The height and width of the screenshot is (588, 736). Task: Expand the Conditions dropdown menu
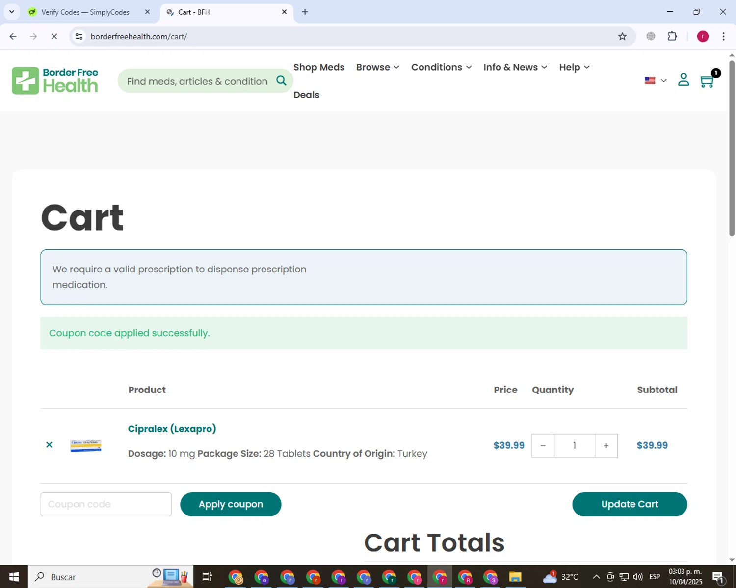pos(441,67)
